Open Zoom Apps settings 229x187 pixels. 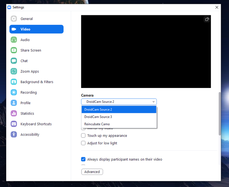tap(36, 71)
